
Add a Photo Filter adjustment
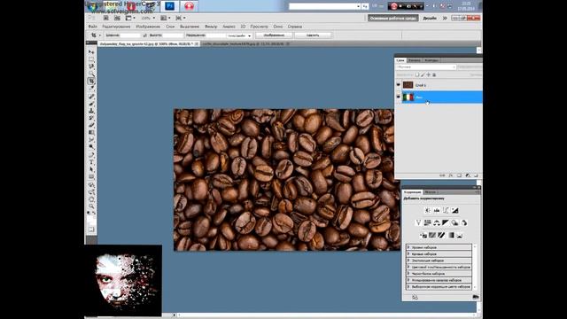pyautogui.click(x=454, y=222)
